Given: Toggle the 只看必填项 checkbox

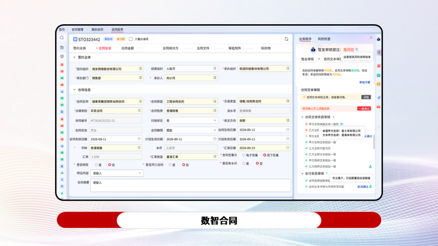Looking at the screenshot, I should pos(131,39).
